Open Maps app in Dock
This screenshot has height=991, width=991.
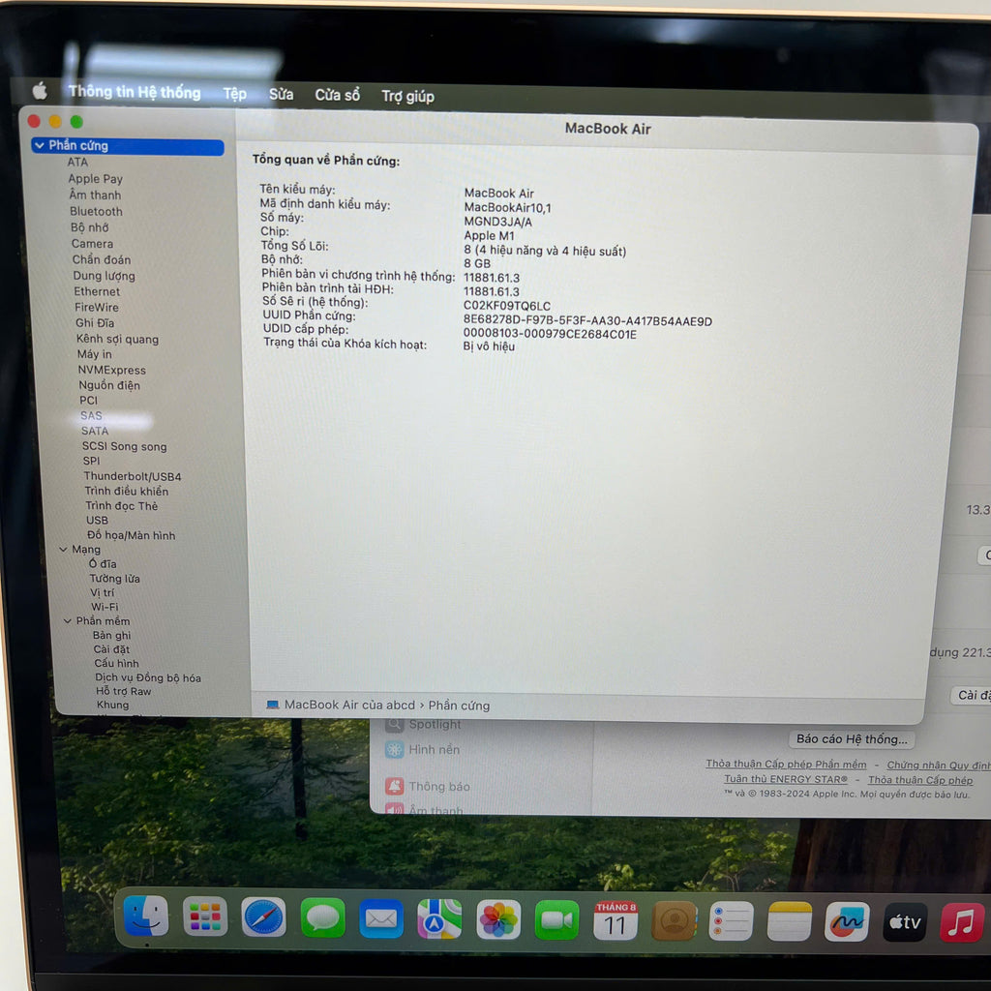439,919
